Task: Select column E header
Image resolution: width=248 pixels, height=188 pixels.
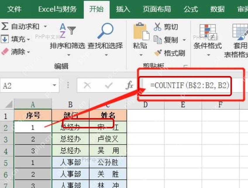Action: click(183, 104)
